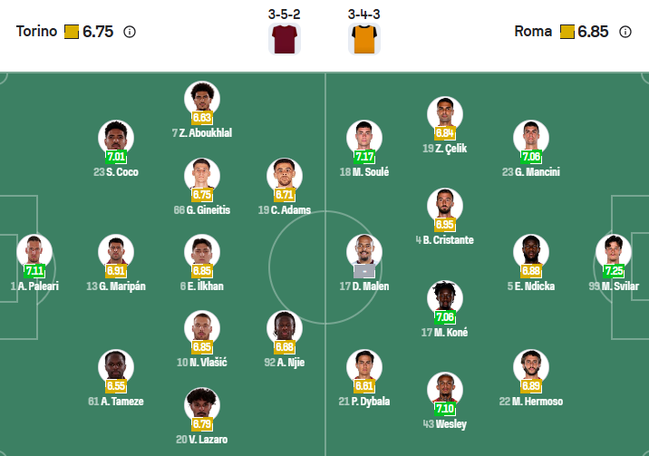Open M. Svilar's goalkeeper photo
This screenshot has height=456, width=649.
click(613, 252)
